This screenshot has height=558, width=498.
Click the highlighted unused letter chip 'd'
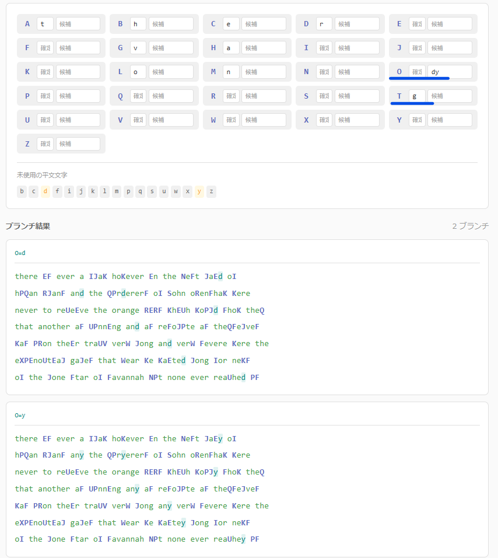[x=45, y=191]
